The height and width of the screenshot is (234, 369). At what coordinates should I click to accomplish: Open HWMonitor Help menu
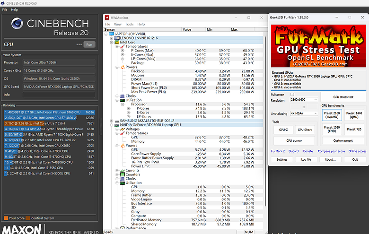pos(141,24)
